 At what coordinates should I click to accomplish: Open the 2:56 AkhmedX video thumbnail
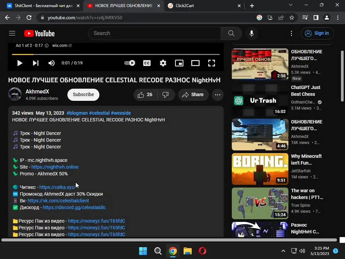click(260, 64)
